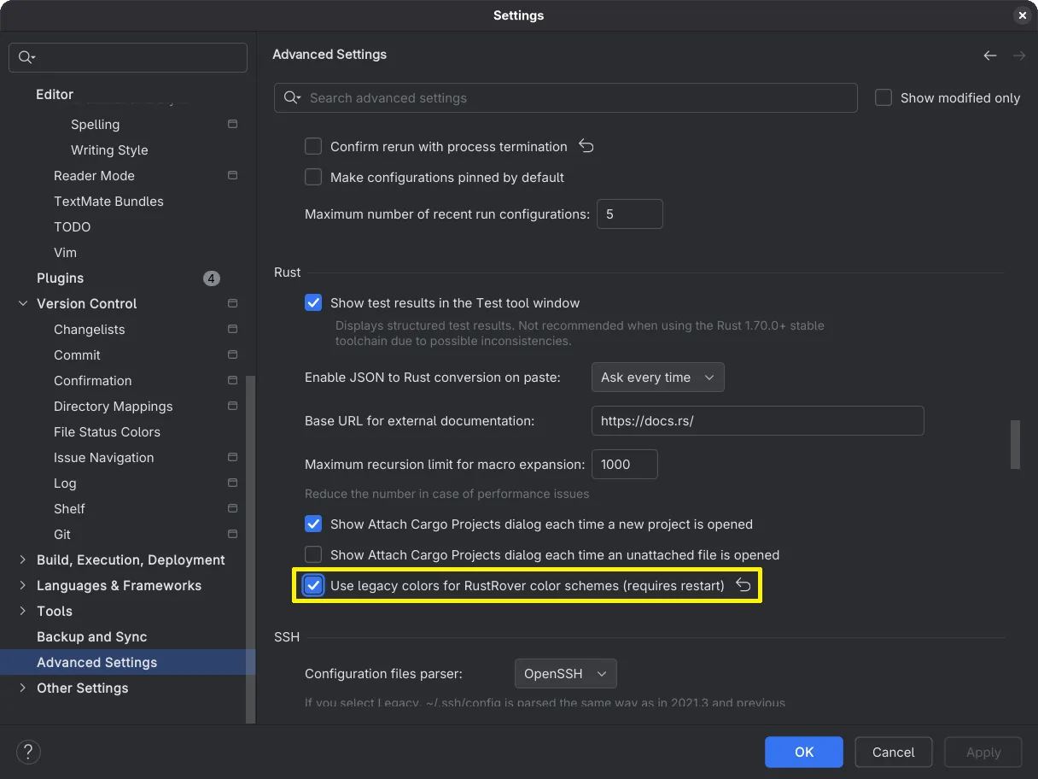
Task: Click the project-level icon beside Spelling
Action: pyautogui.click(x=232, y=124)
